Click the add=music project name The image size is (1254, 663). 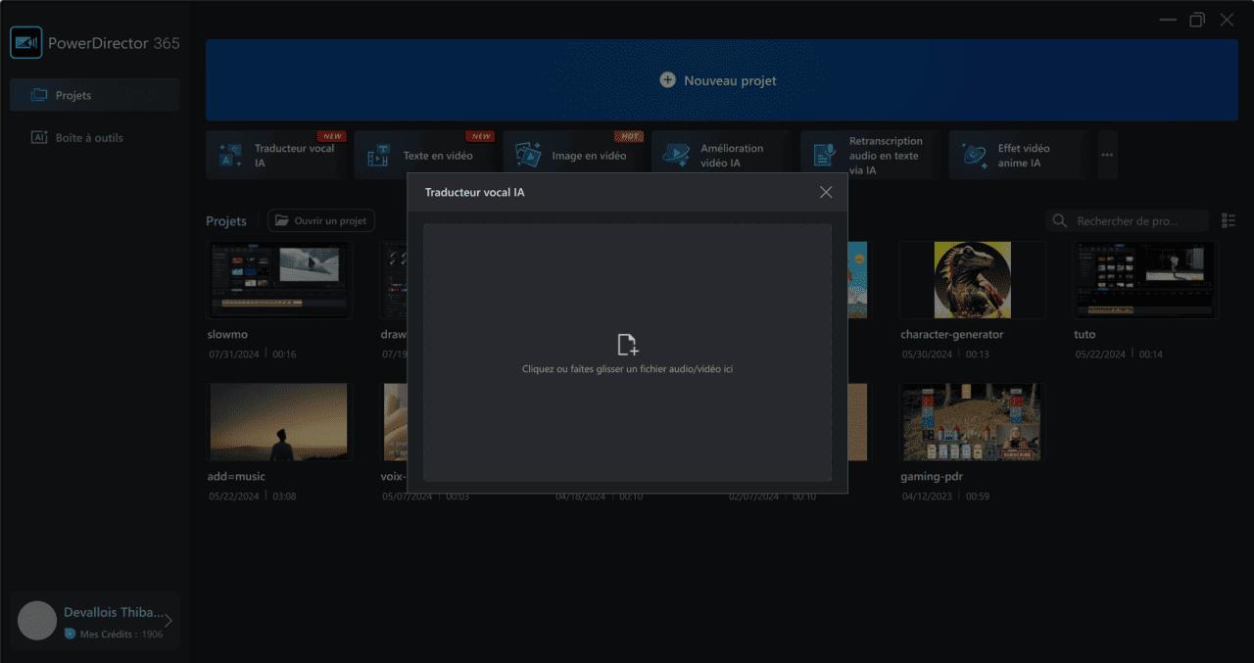[x=237, y=477]
